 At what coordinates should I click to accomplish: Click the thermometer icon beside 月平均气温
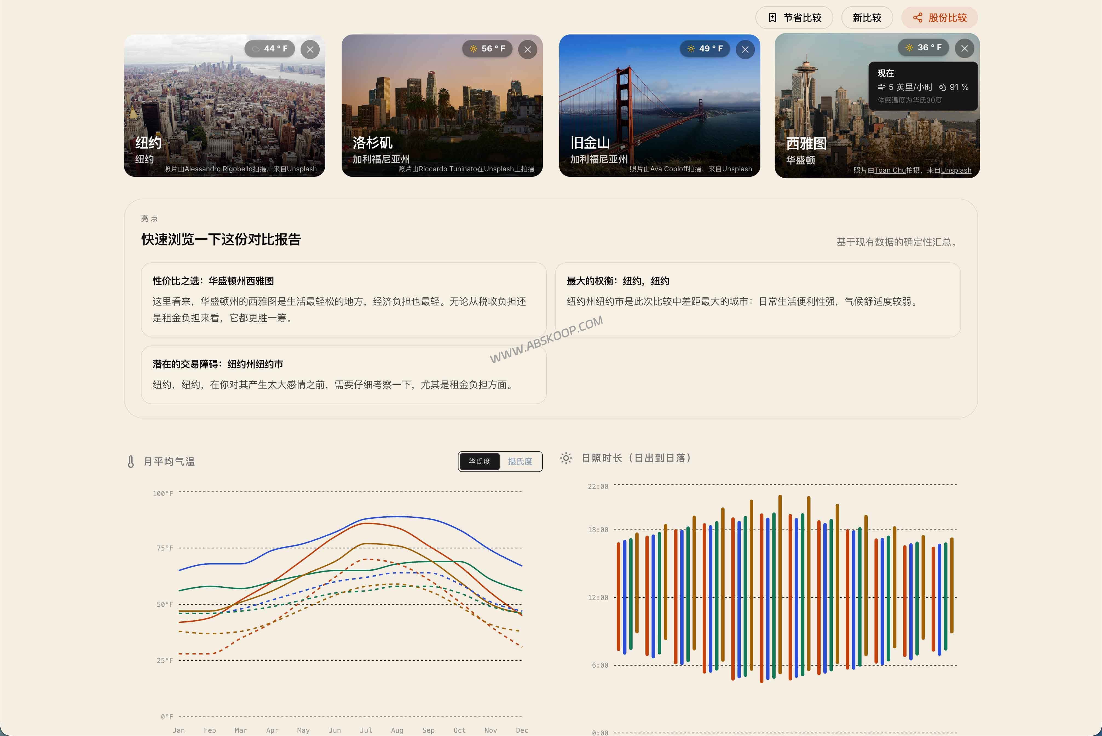pyautogui.click(x=131, y=461)
